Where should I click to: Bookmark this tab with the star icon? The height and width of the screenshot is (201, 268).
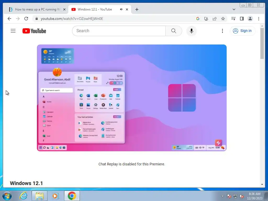tap(223, 19)
